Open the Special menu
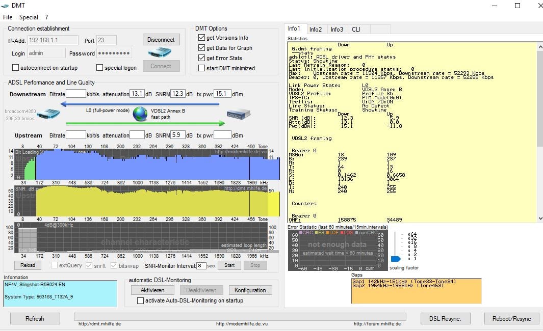 [x=29, y=17]
